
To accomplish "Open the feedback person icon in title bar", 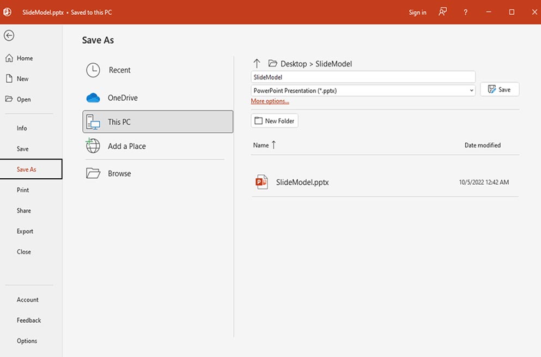I will click(443, 12).
